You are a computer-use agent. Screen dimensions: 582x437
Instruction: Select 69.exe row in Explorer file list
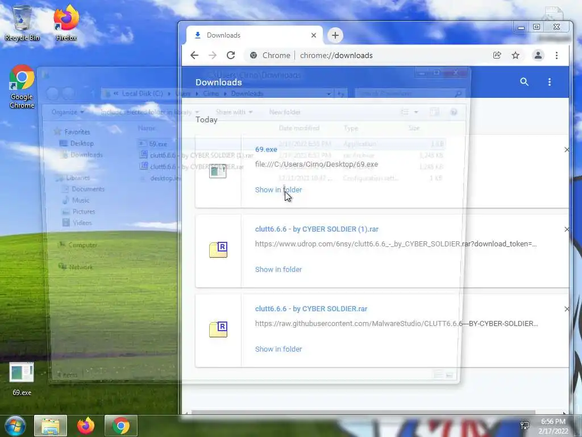click(291, 144)
